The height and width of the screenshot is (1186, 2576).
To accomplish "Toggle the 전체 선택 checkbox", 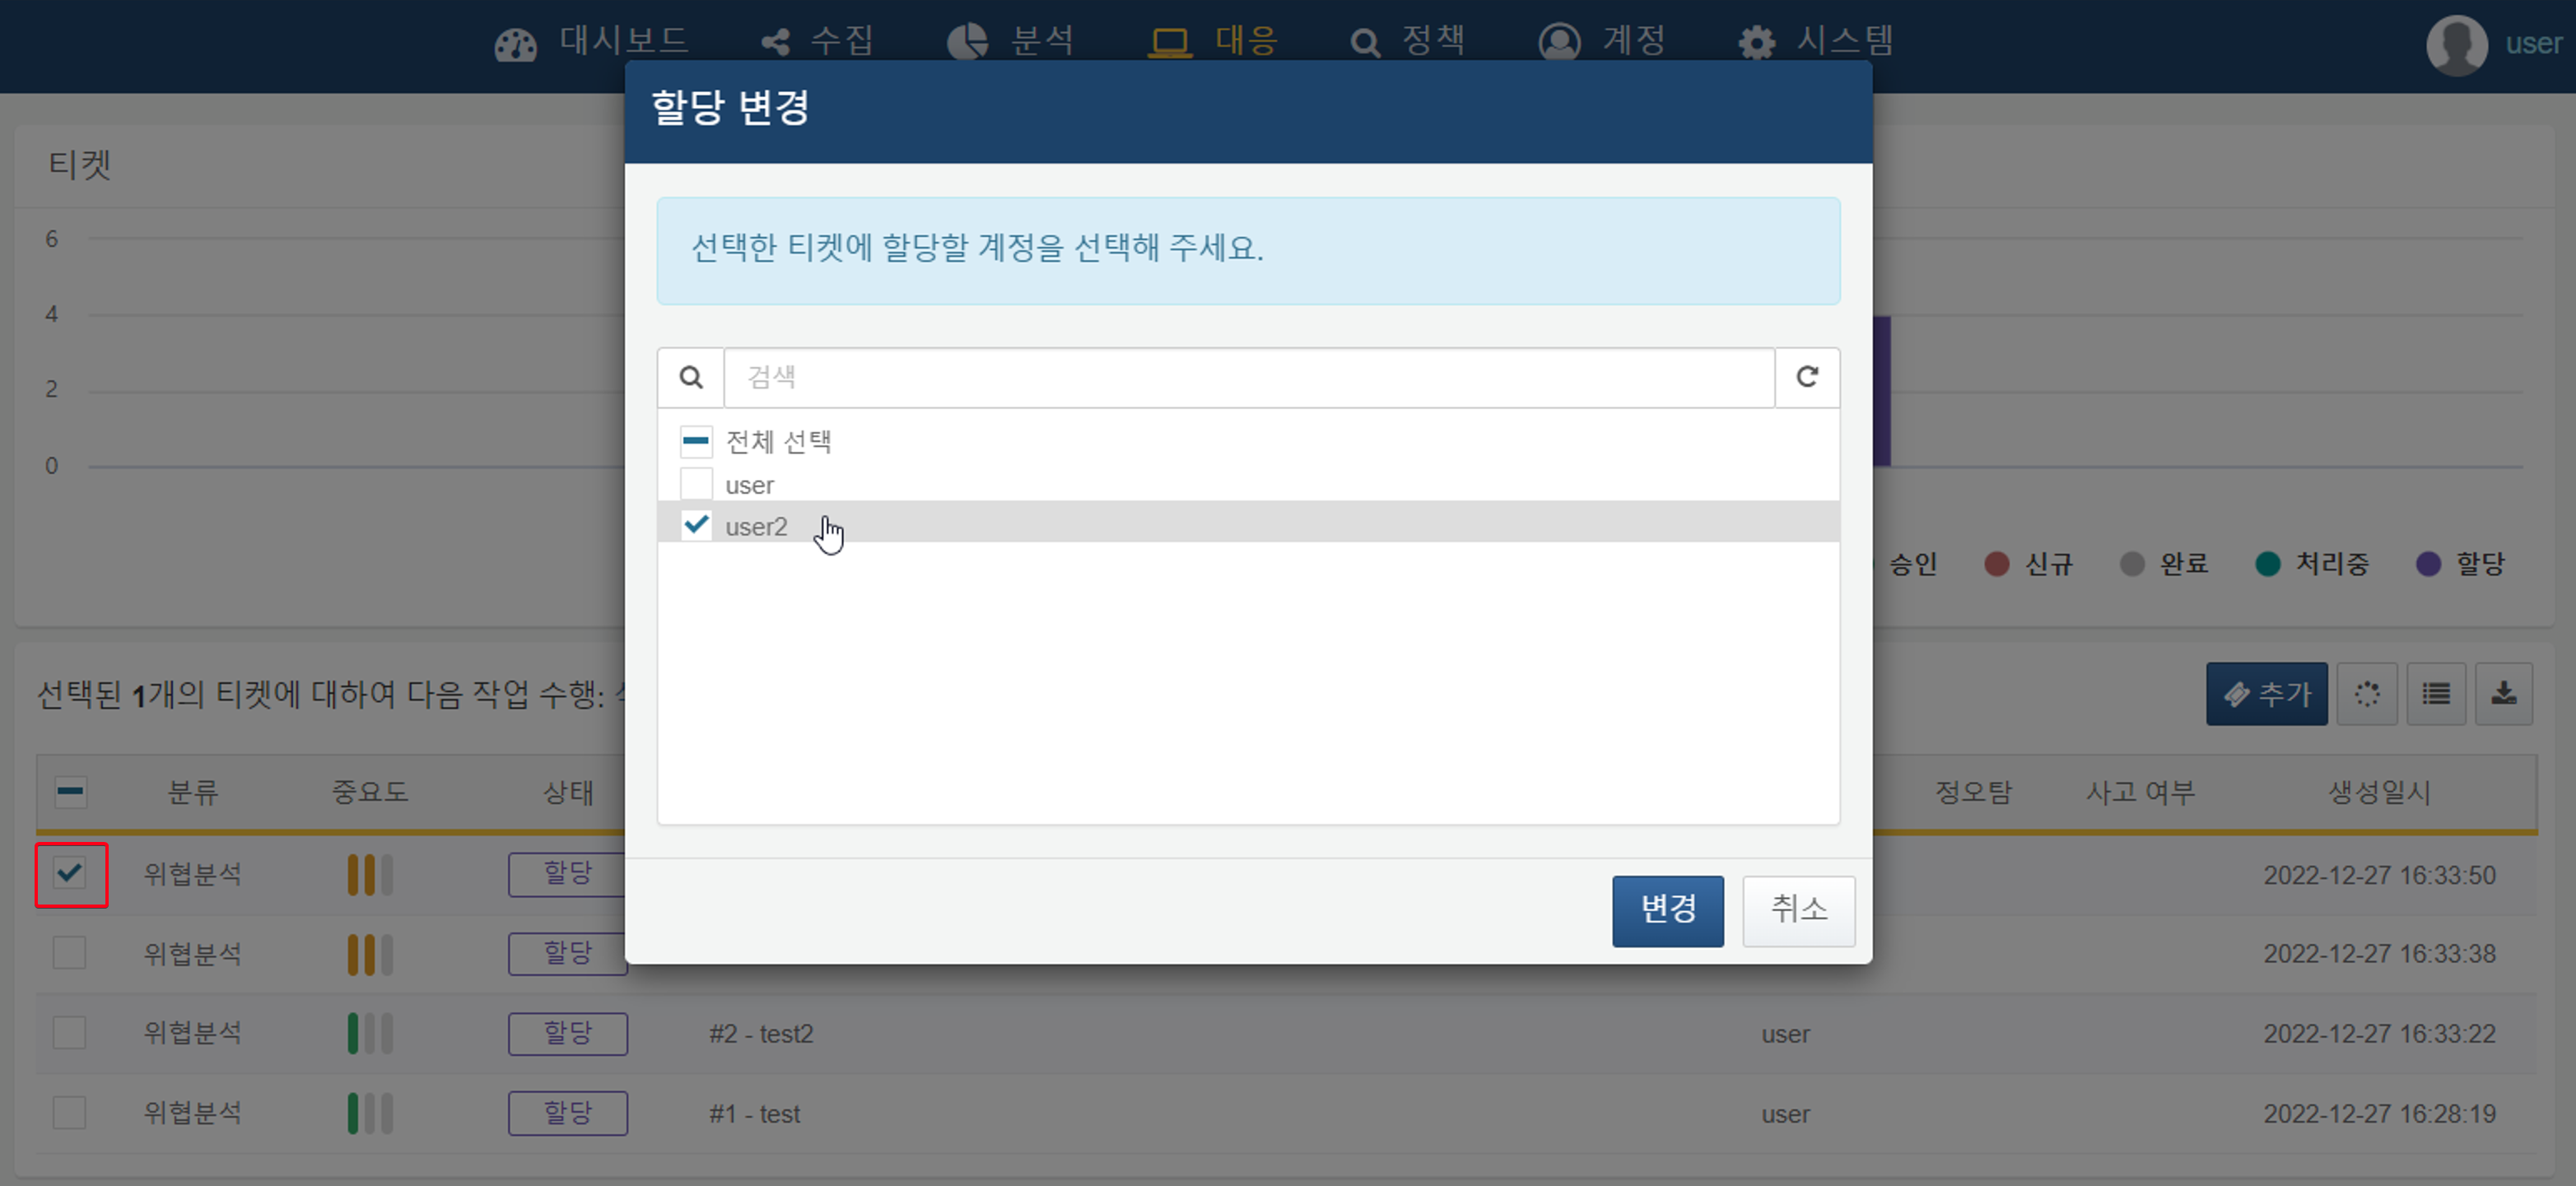I will (693, 439).
